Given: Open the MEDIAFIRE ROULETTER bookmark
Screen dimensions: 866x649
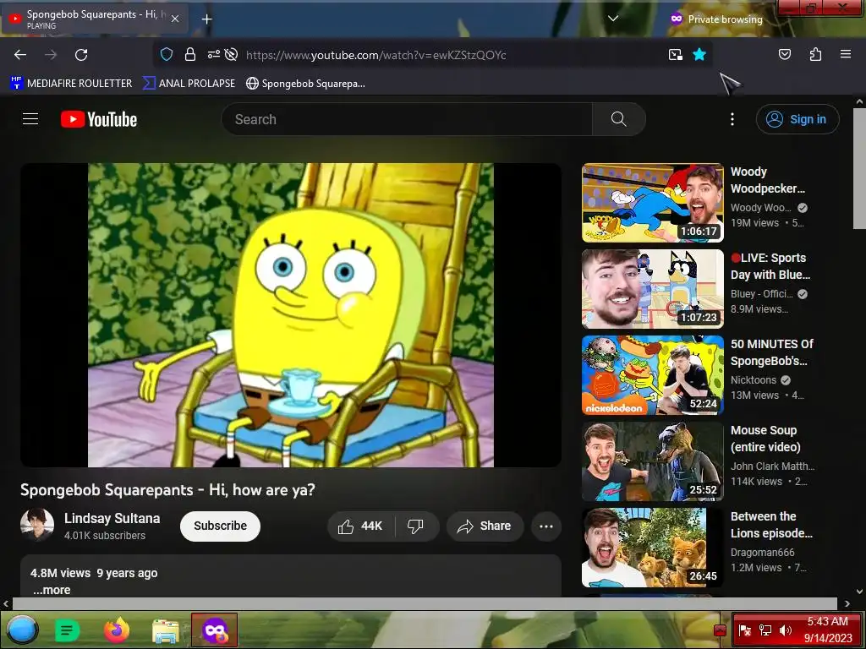Looking at the screenshot, I should [71, 84].
